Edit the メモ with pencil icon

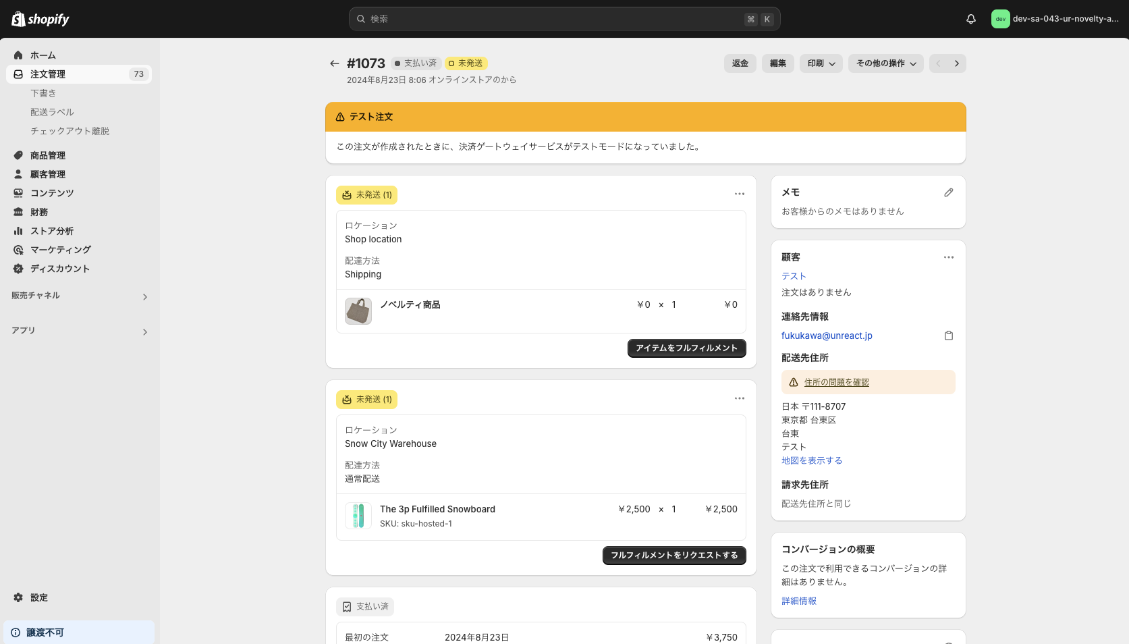click(949, 192)
